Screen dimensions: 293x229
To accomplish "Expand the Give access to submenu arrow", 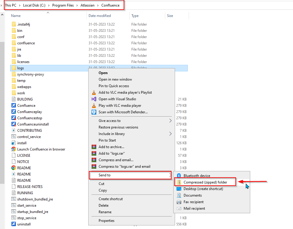I will tap(170, 121).
